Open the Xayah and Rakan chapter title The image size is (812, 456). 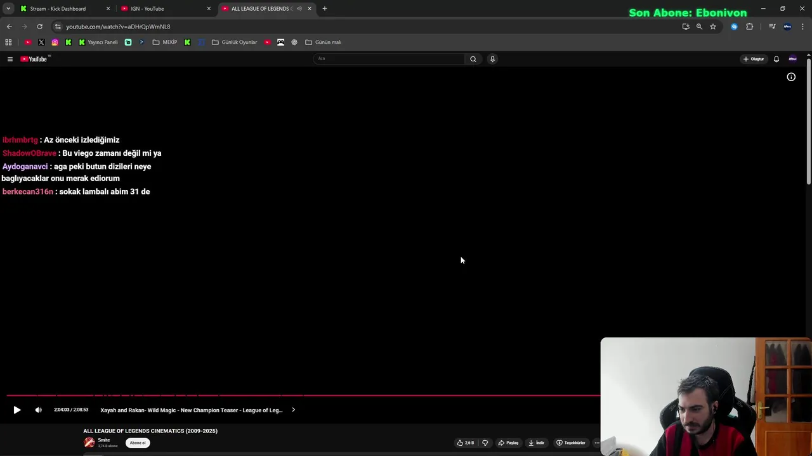(x=191, y=410)
